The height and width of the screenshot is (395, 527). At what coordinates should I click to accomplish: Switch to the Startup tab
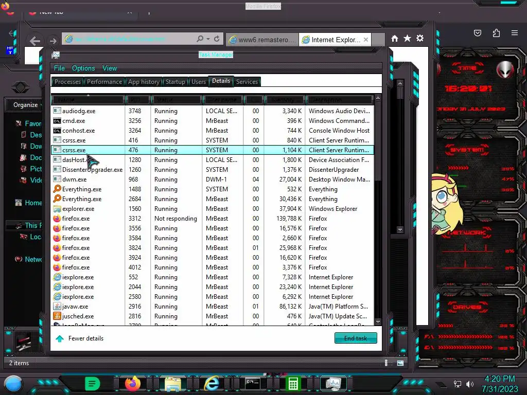175,82
